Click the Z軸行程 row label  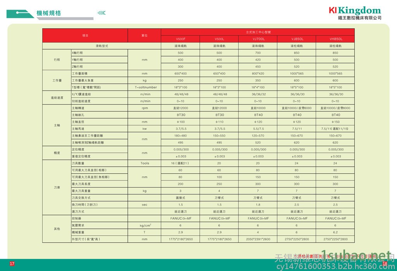(77, 67)
